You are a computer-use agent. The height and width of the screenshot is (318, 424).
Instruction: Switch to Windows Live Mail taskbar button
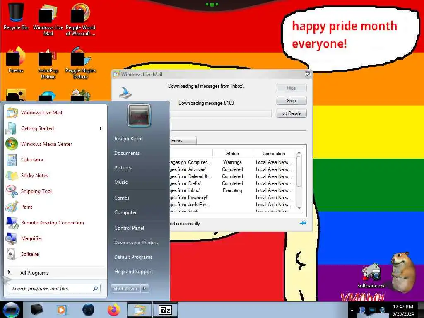[140, 310]
